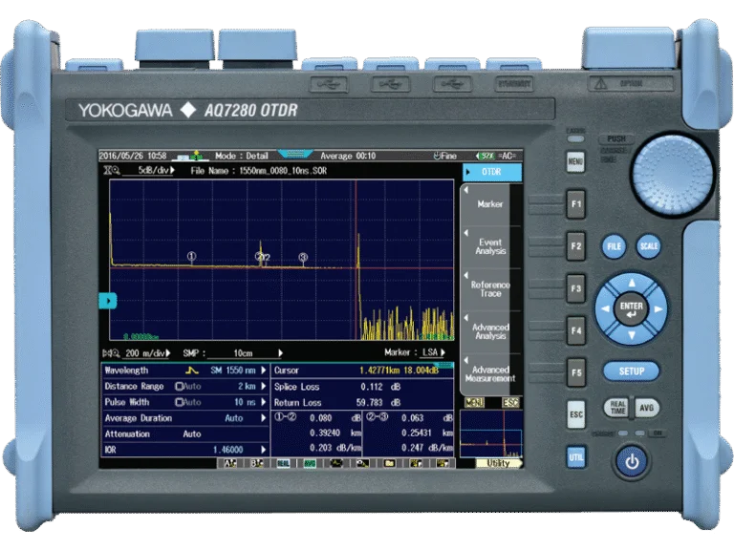Open the Event Analysis soft menu
This screenshot has width=734, height=550.
tap(490, 247)
